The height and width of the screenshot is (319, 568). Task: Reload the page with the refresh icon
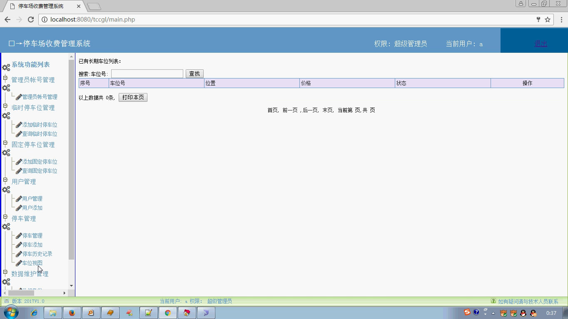(30, 20)
